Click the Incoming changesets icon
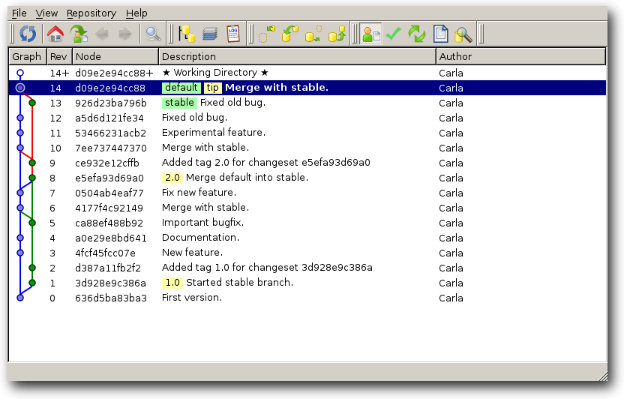This screenshot has height=399, width=624. (x=267, y=34)
